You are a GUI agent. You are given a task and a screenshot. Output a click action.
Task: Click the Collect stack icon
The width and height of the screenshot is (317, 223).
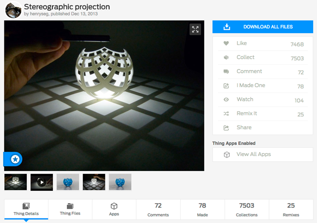226,57
